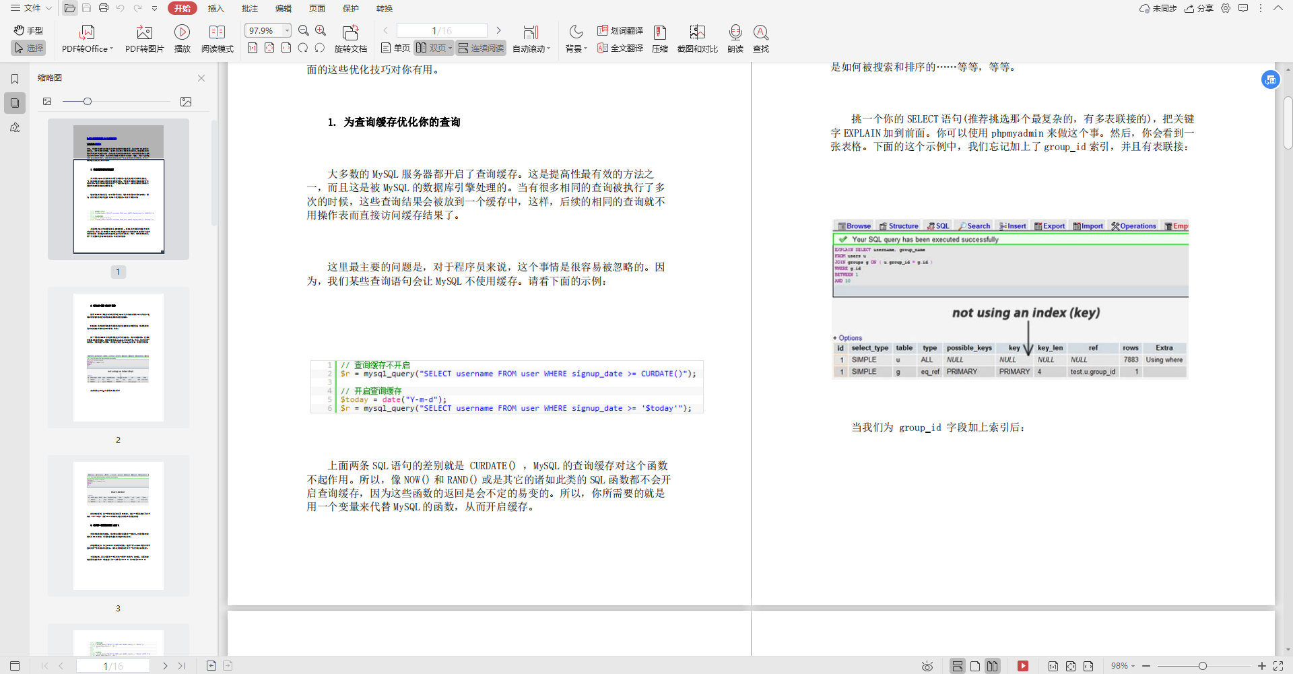
Task: Select page 2 thumbnail in sidebar
Action: pos(118,357)
